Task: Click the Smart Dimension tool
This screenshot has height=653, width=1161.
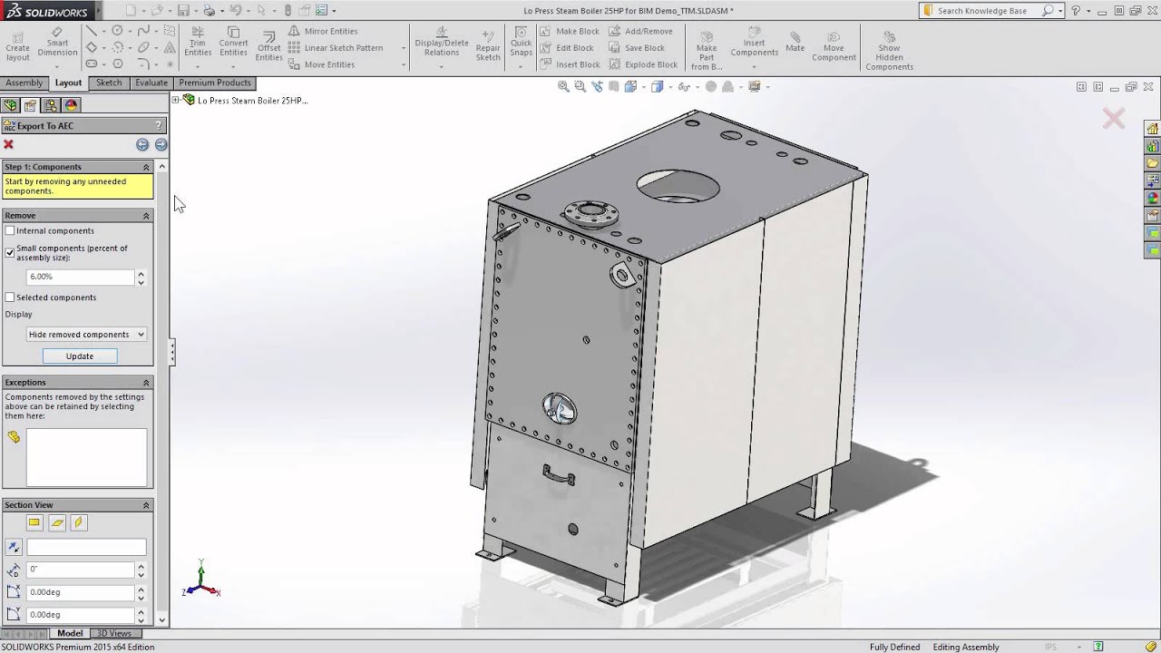Action: (x=57, y=42)
